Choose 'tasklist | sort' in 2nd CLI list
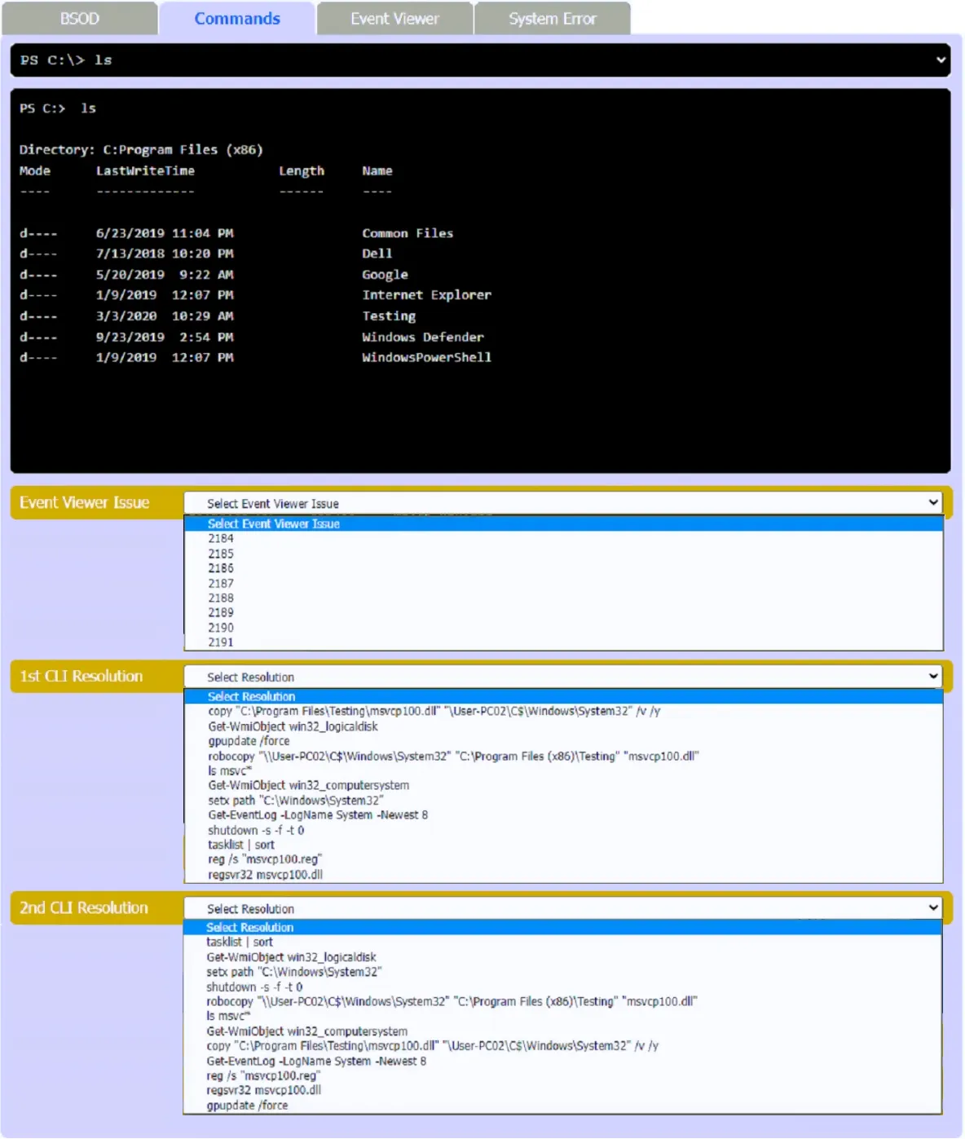The height and width of the screenshot is (1139, 965). click(562, 942)
